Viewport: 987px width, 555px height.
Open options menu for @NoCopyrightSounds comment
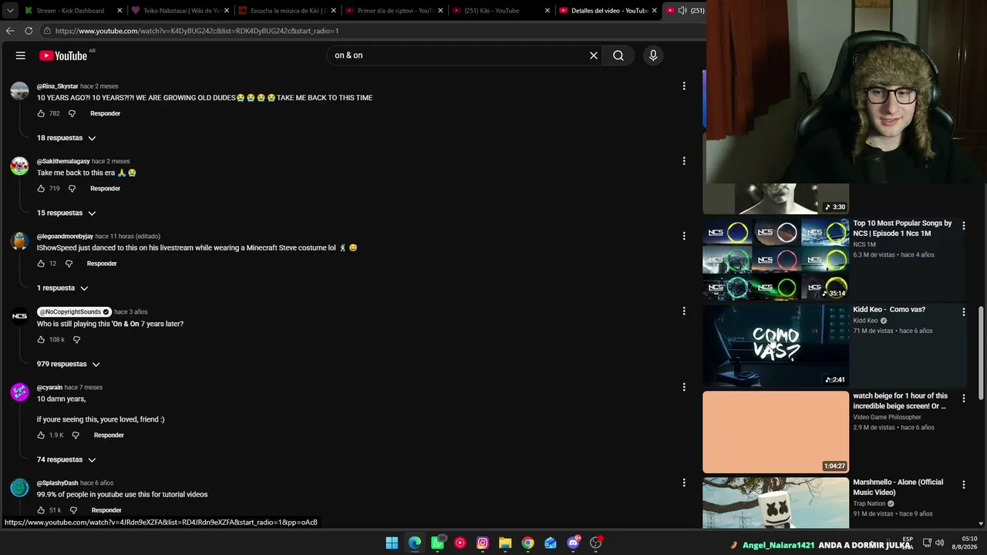tap(684, 311)
